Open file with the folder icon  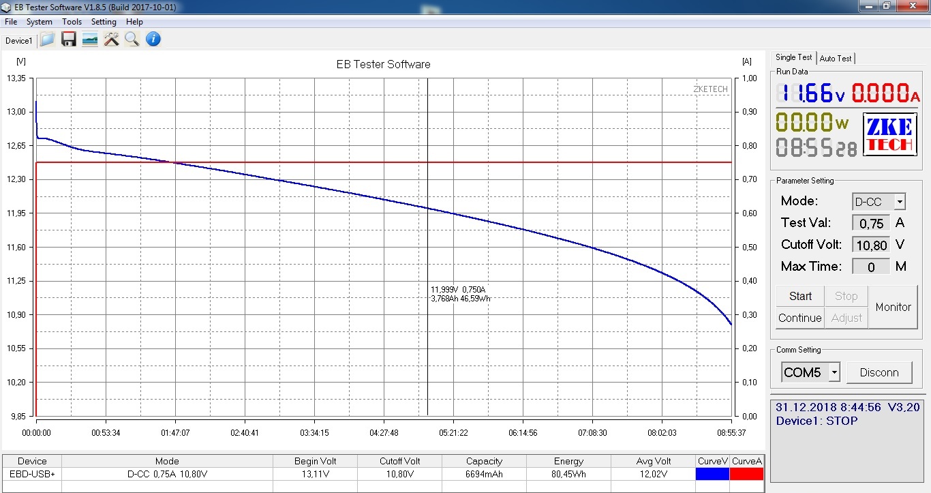[47, 40]
